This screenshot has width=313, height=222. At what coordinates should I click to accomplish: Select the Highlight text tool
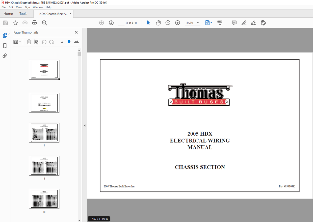[244, 23]
